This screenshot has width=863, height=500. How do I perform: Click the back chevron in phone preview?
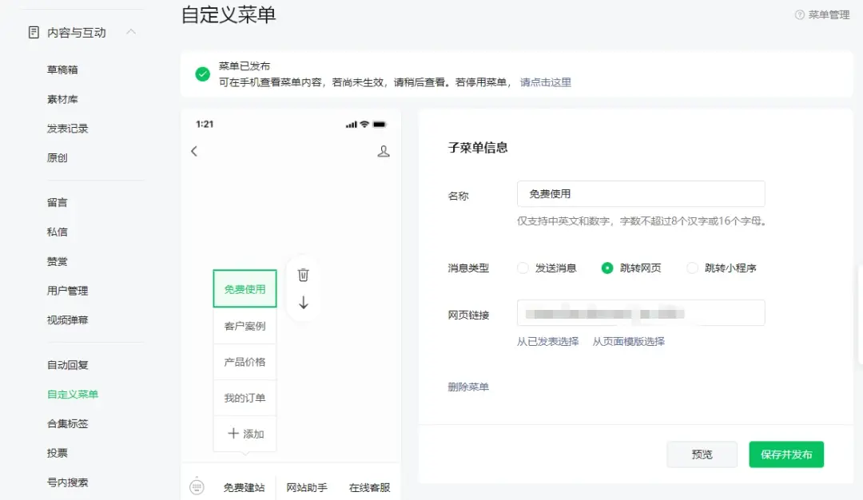tap(193, 151)
